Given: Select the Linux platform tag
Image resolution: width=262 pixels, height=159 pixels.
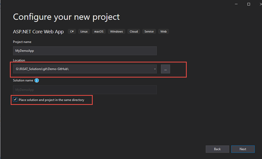Looking at the screenshot, I should pos(84,31).
